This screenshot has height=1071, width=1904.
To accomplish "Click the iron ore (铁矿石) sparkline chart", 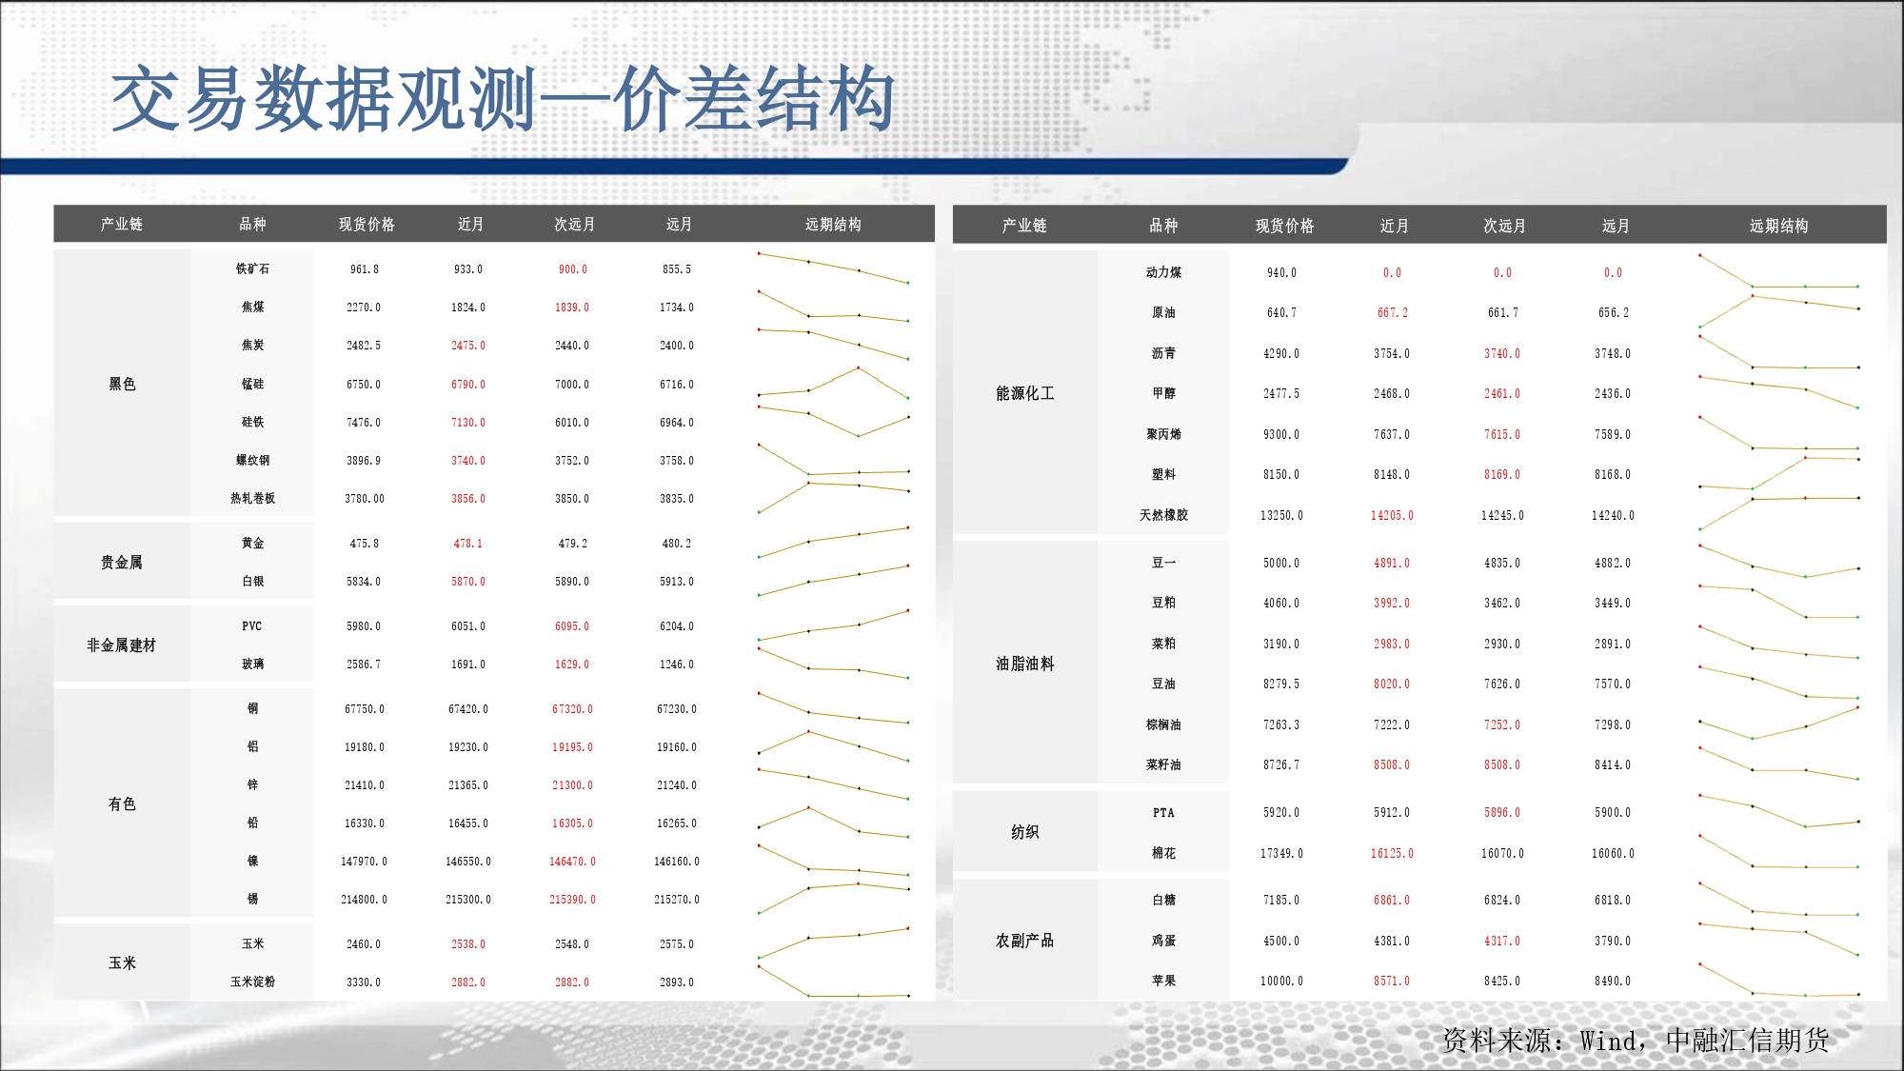I will tap(833, 268).
